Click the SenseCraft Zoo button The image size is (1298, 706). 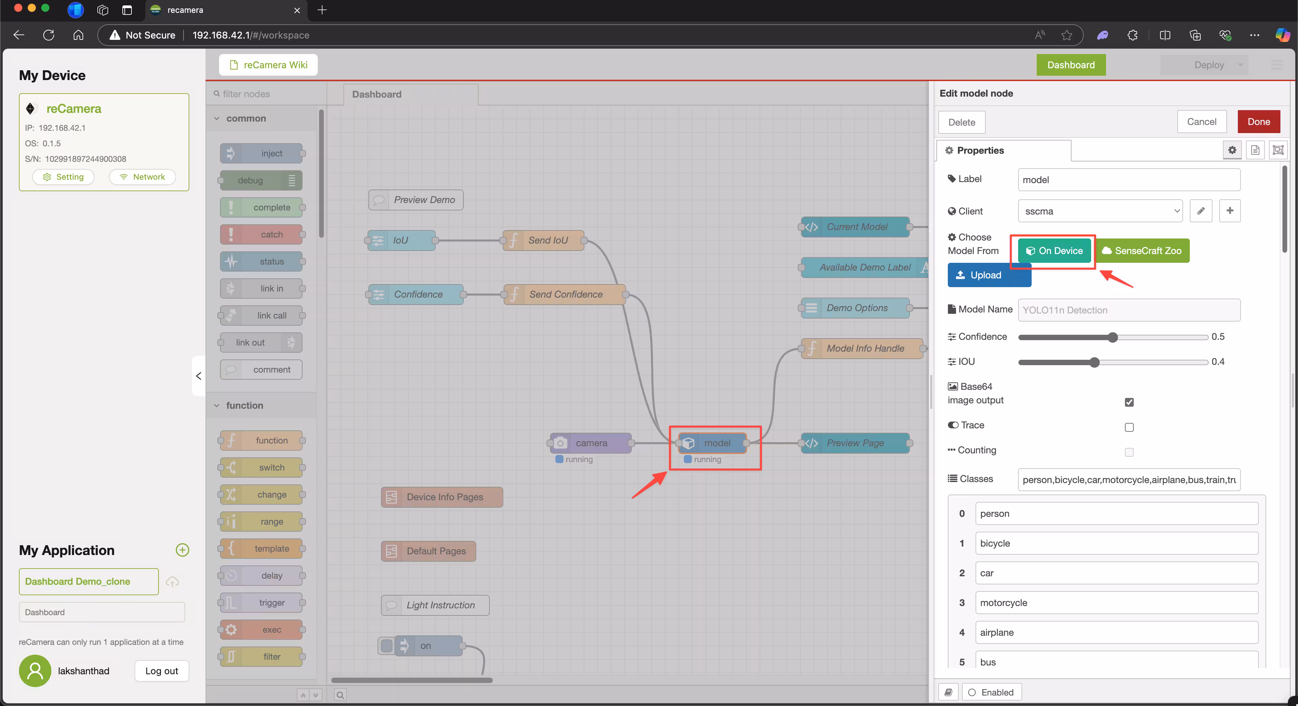coord(1142,251)
